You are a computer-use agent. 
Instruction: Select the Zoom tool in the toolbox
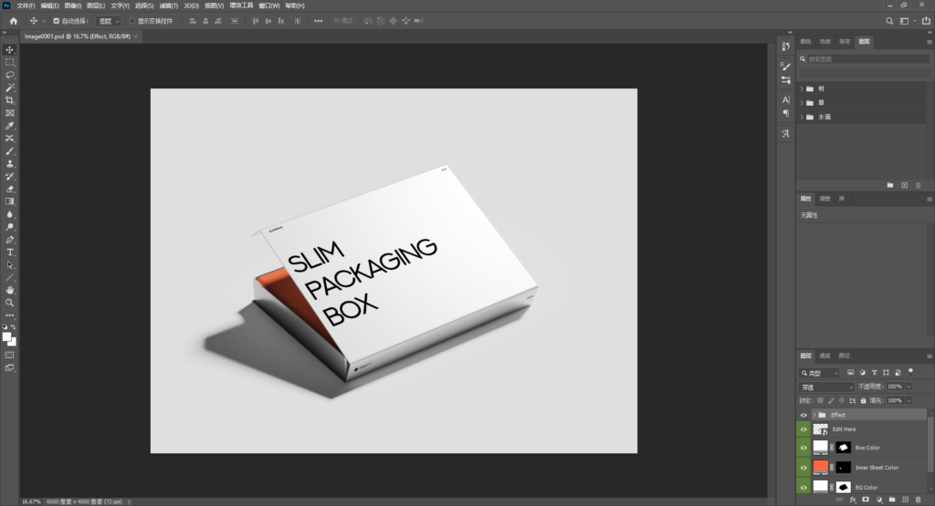tap(9, 303)
